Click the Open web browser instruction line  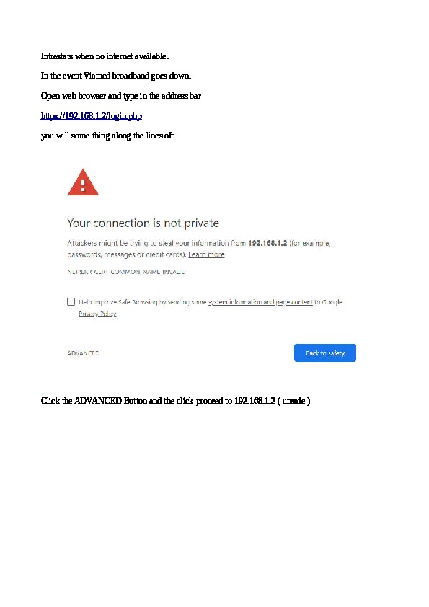coord(121,96)
